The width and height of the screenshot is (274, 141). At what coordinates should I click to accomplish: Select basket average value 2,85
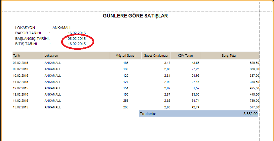coord(167,100)
